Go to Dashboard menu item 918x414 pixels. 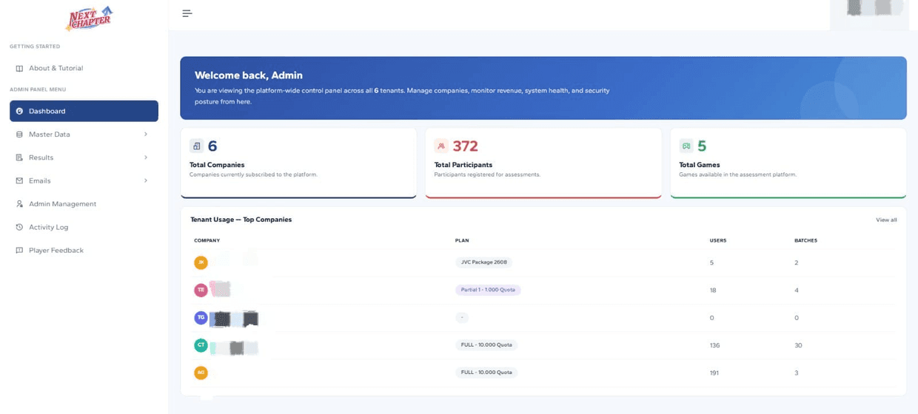[84, 111]
